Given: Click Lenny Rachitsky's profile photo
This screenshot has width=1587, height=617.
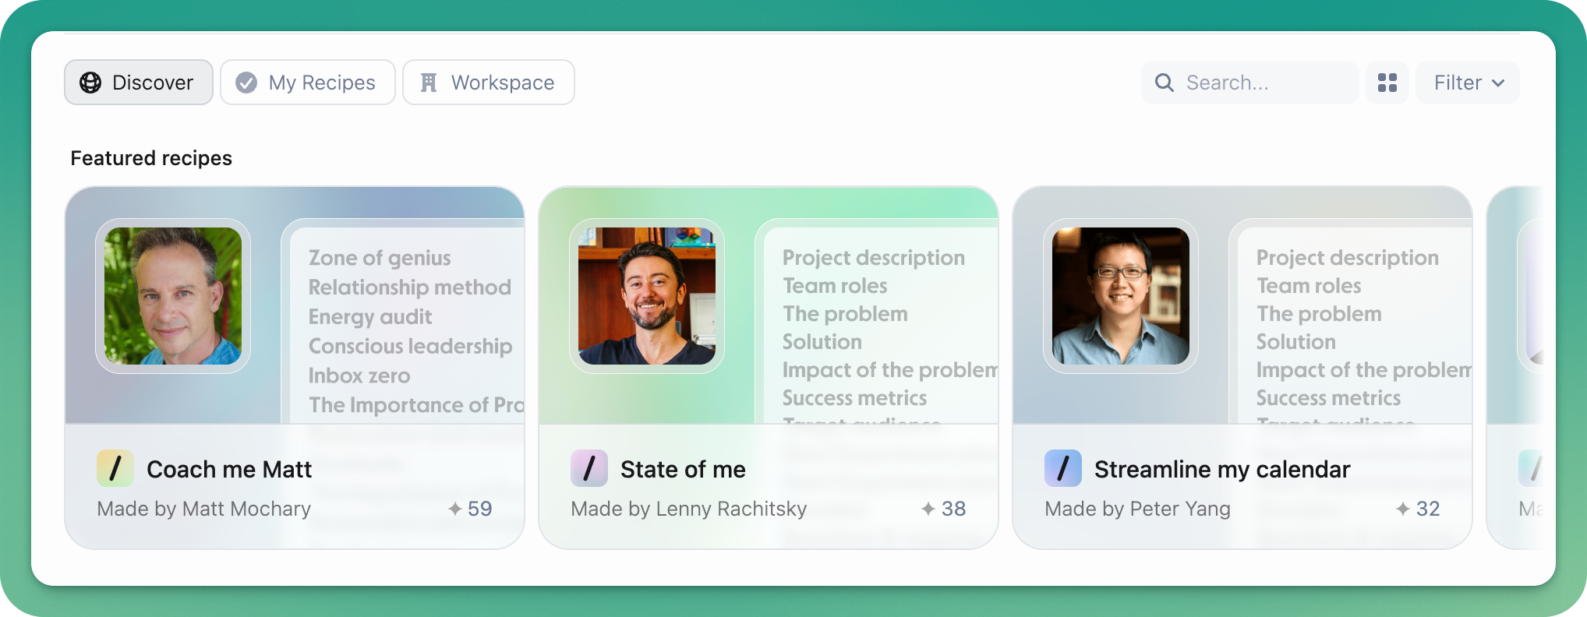Looking at the screenshot, I should [x=647, y=296].
